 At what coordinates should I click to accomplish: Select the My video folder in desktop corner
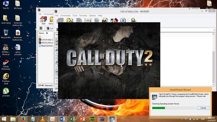tap(210, 5)
